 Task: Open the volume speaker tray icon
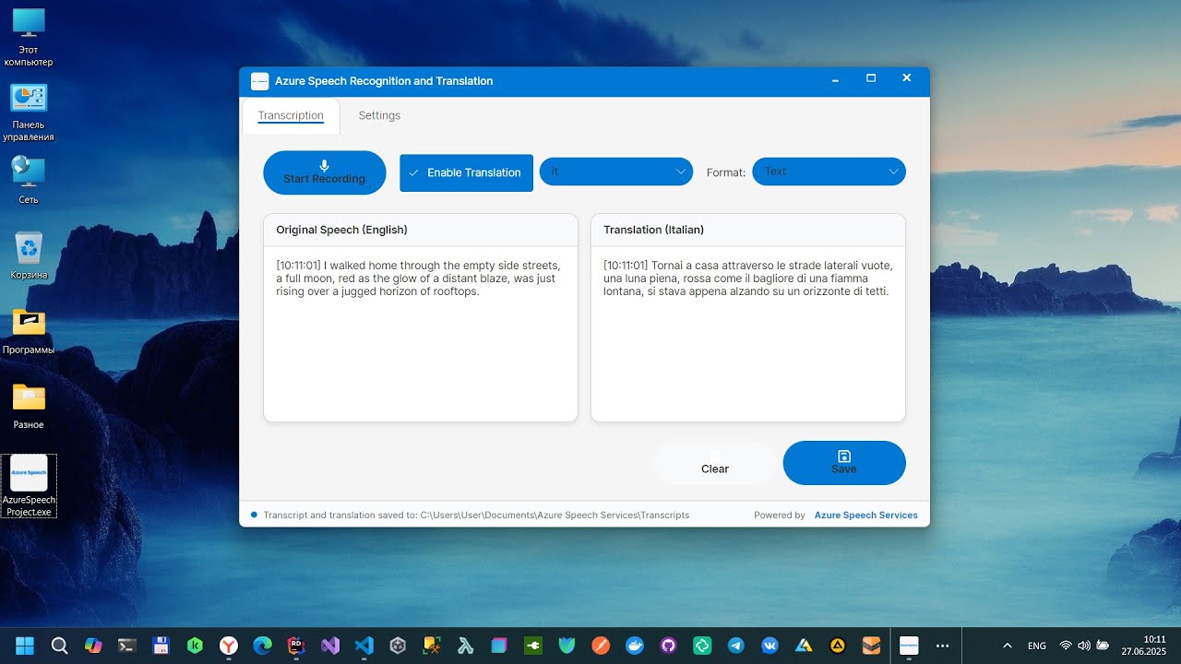click(x=1083, y=646)
